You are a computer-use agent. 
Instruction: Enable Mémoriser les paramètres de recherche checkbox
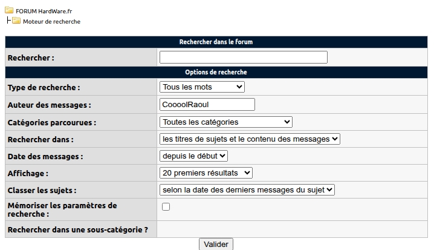[x=166, y=207]
